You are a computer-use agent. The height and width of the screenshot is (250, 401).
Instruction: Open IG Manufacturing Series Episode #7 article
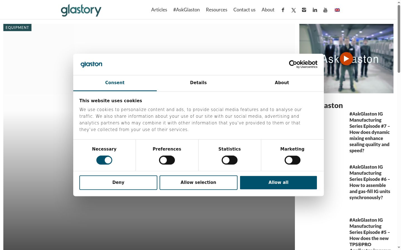[370, 132]
